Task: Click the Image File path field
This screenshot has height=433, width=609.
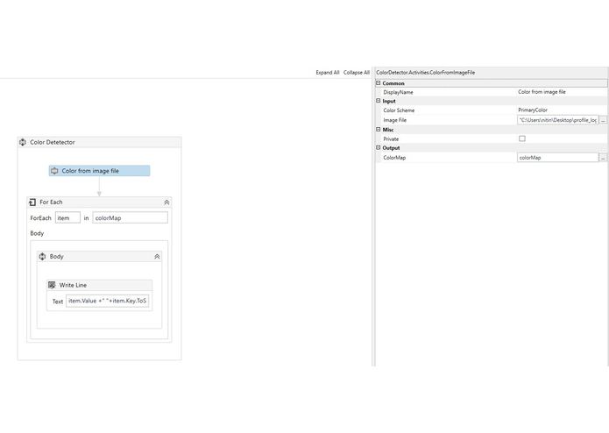Action: coord(557,120)
